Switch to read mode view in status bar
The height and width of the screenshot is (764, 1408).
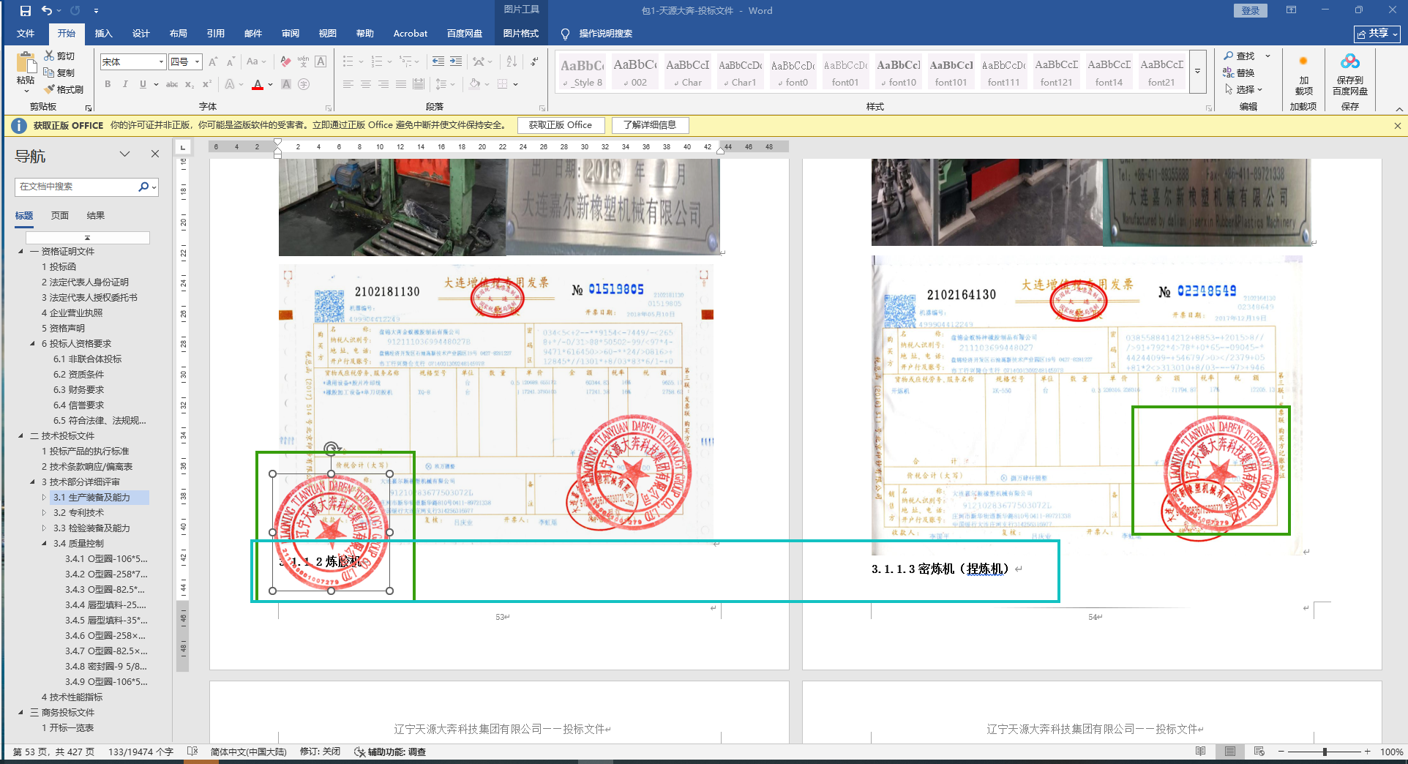(1201, 752)
